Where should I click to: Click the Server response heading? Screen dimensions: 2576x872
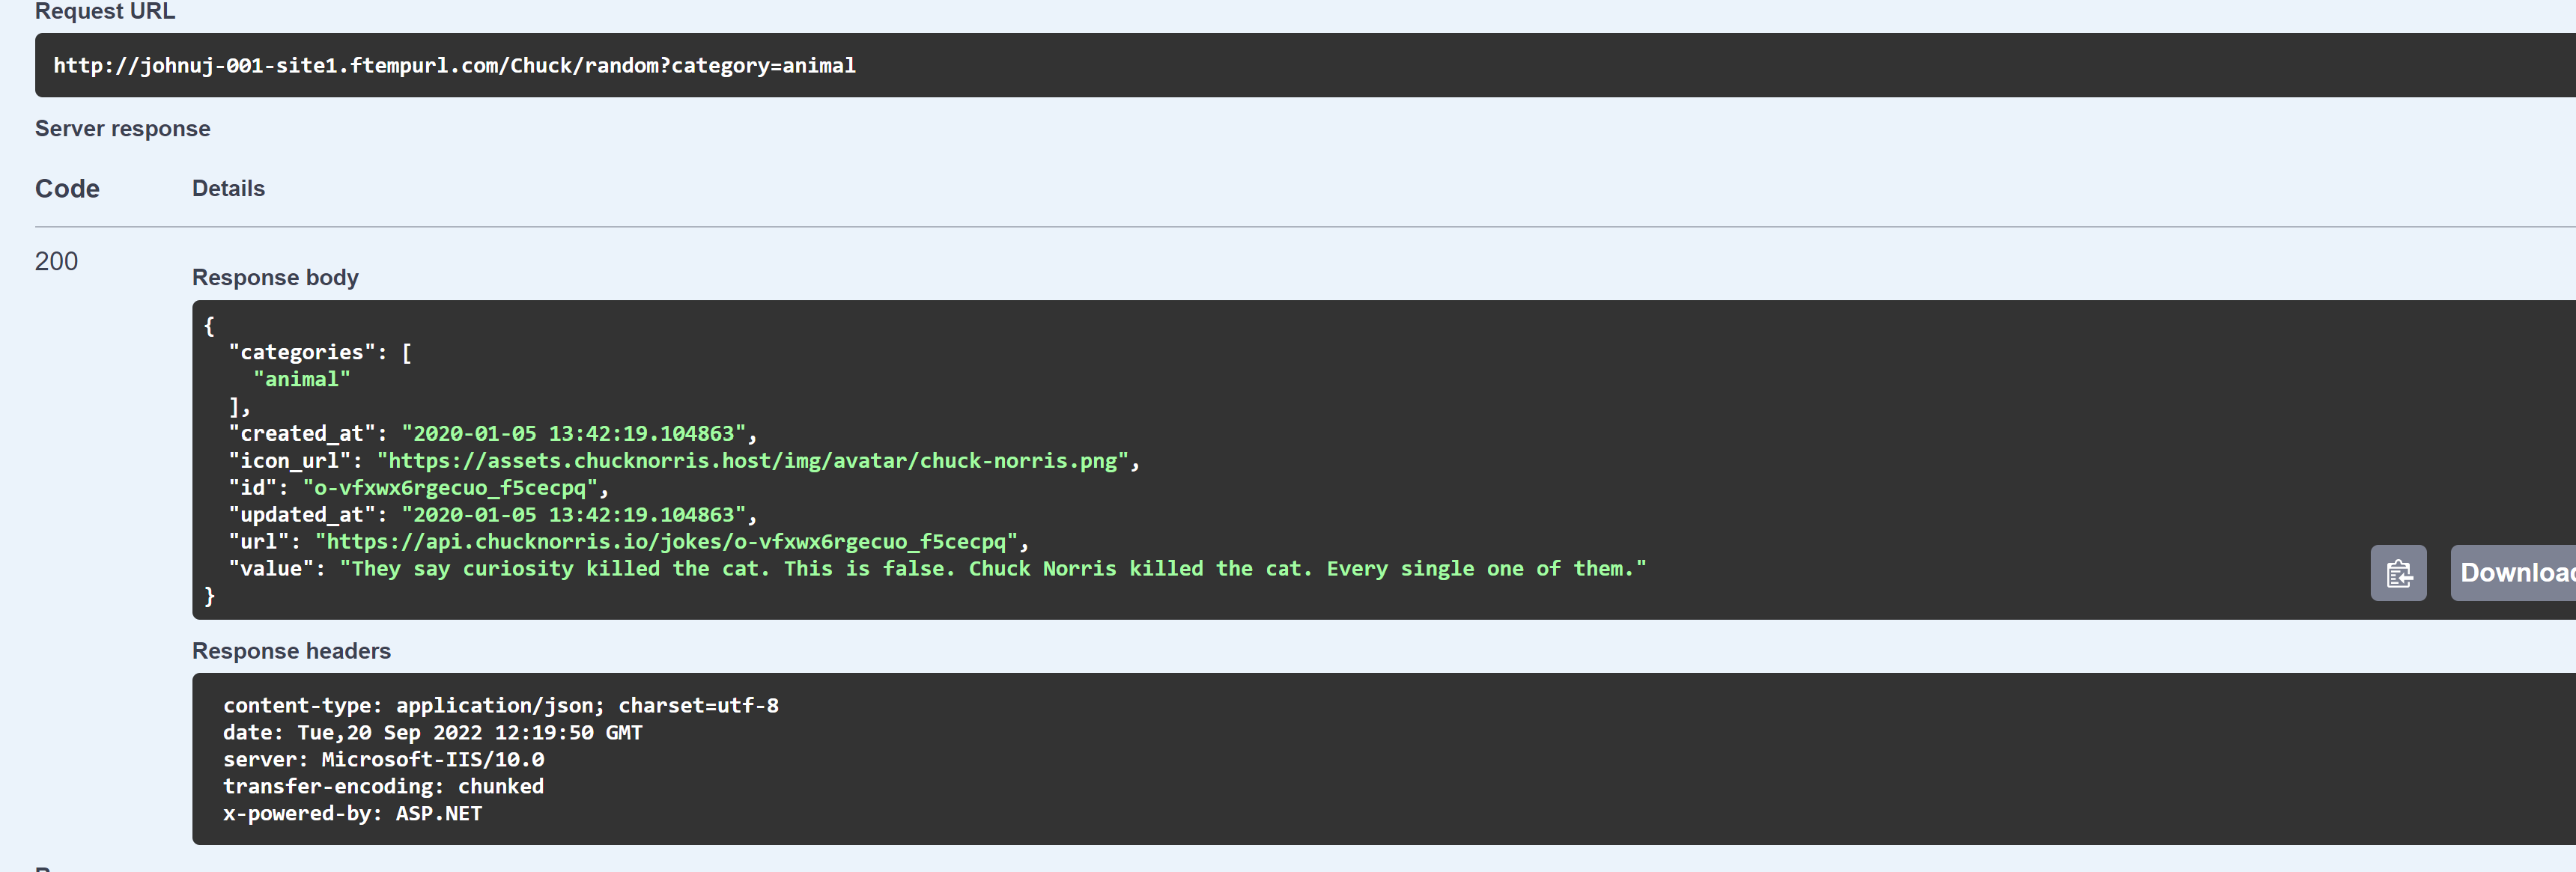[x=122, y=129]
